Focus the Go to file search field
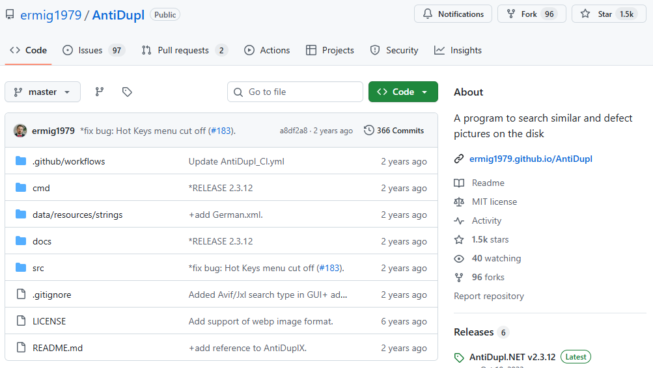 click(x=295, y=92)
